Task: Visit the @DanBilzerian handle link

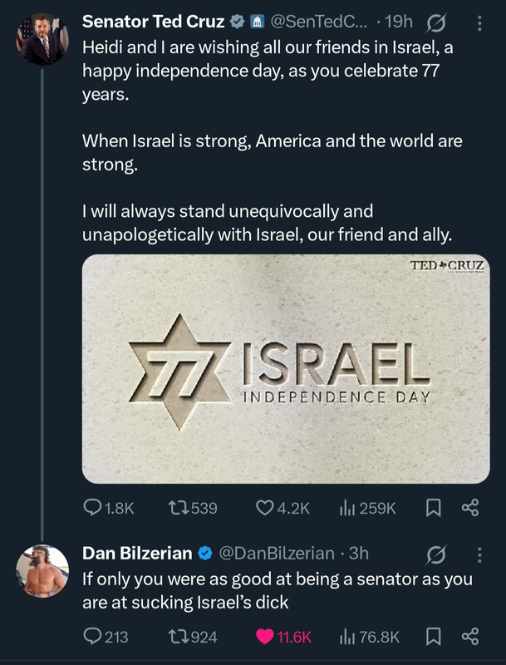Action: coord(277,554)
